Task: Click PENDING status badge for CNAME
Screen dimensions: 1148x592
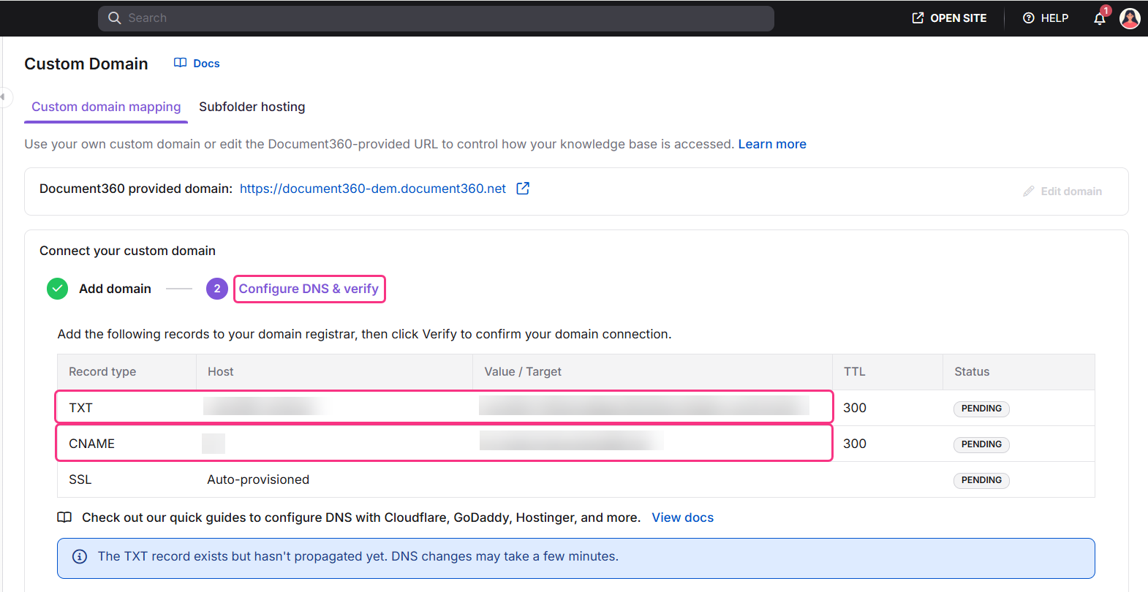Action: click(981, 444)
